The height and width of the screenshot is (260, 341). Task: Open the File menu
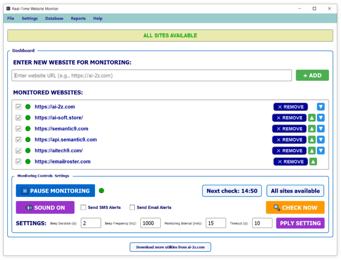[x=11, y=18]
